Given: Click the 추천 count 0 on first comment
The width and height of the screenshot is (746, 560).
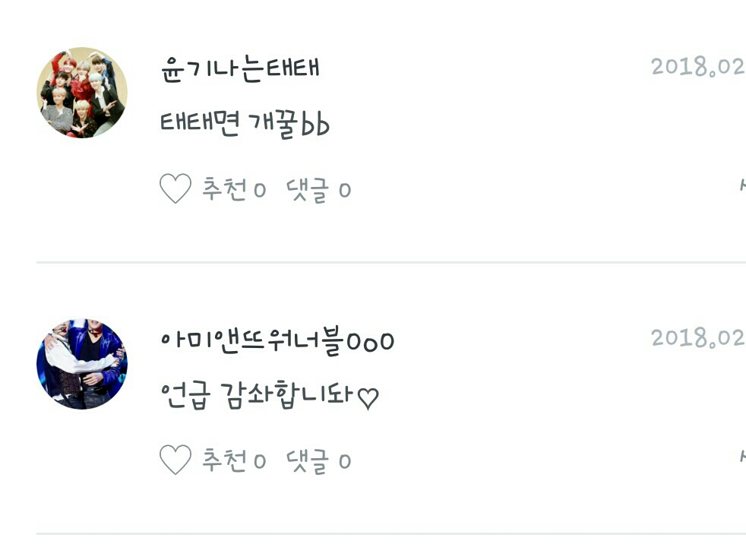Looking at the screenshot, I should click(260, 191).
